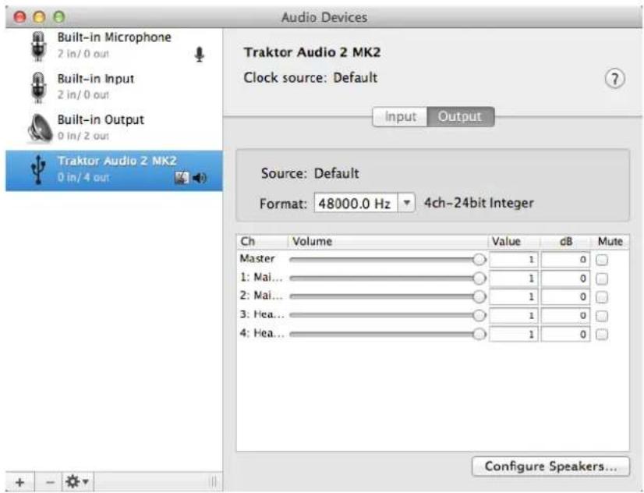Screen dimensions: 644x493
Task: Adjust channel 1 Main volume slider
Action: [387, 278]
